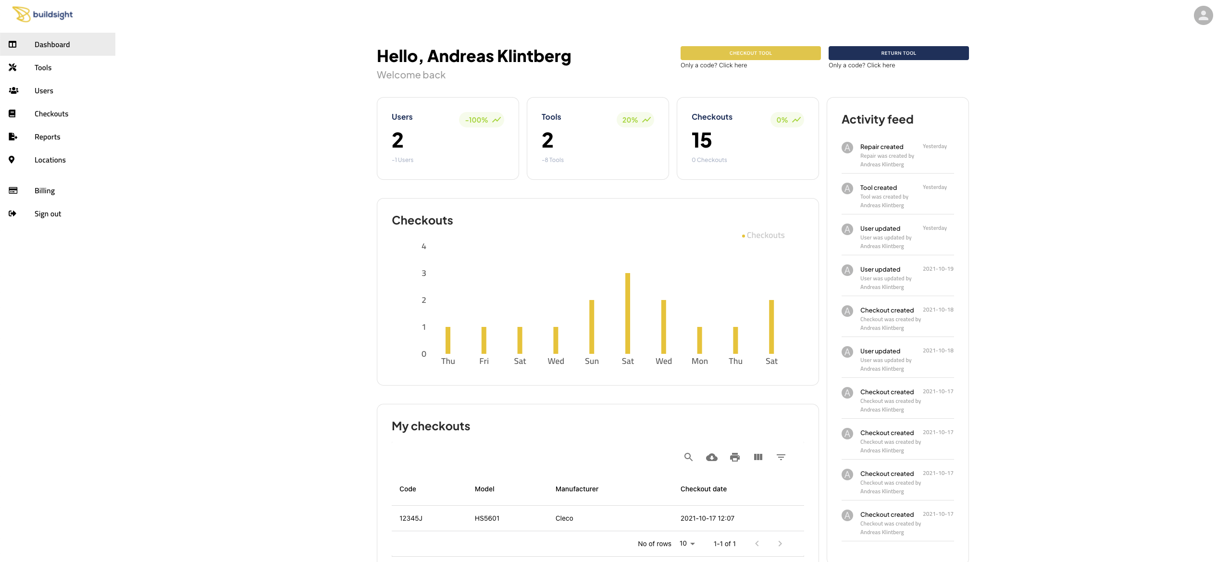Expand the No of rows dropdown
The image size is (1229, 562).
[687, 544]
